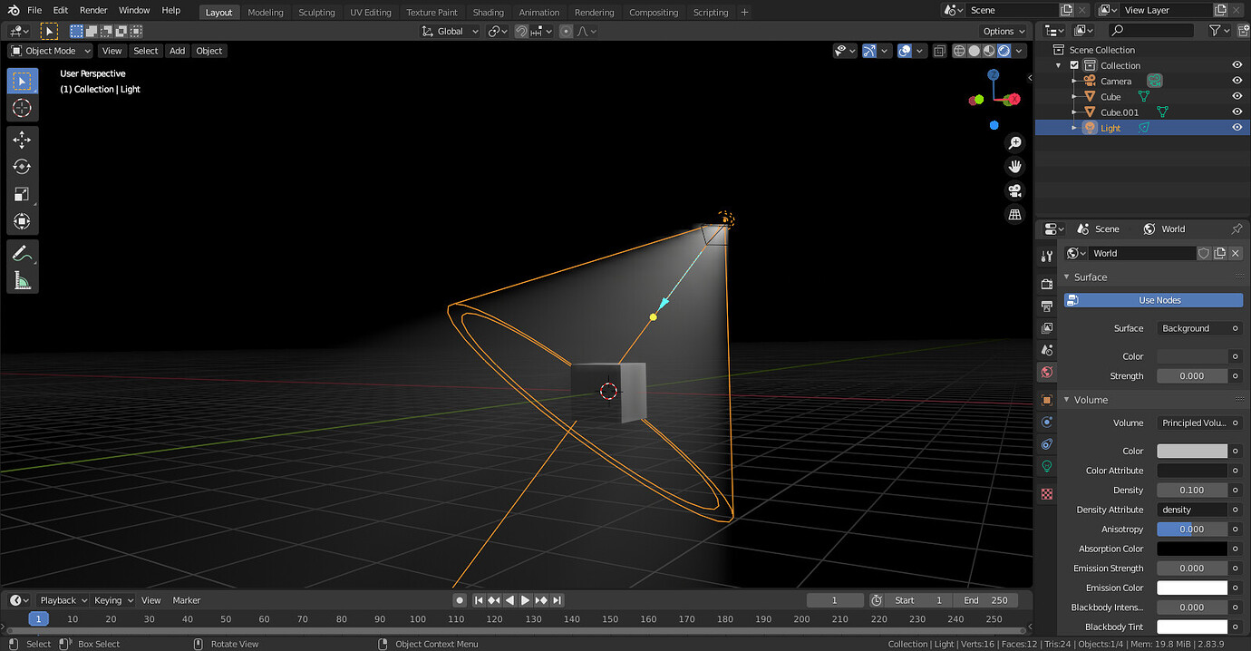
Task: Click the zoom icon in the viewport
Action: pos(1014,142)
